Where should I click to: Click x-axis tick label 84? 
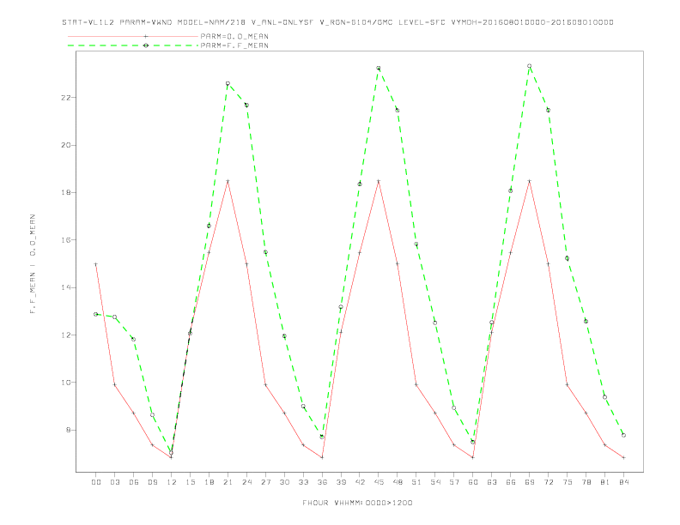[x=624, y=482]
